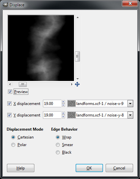Click the preview vertical scrollbar handle
The height and width of the screenshot is (179, 140).
[78, 56]
